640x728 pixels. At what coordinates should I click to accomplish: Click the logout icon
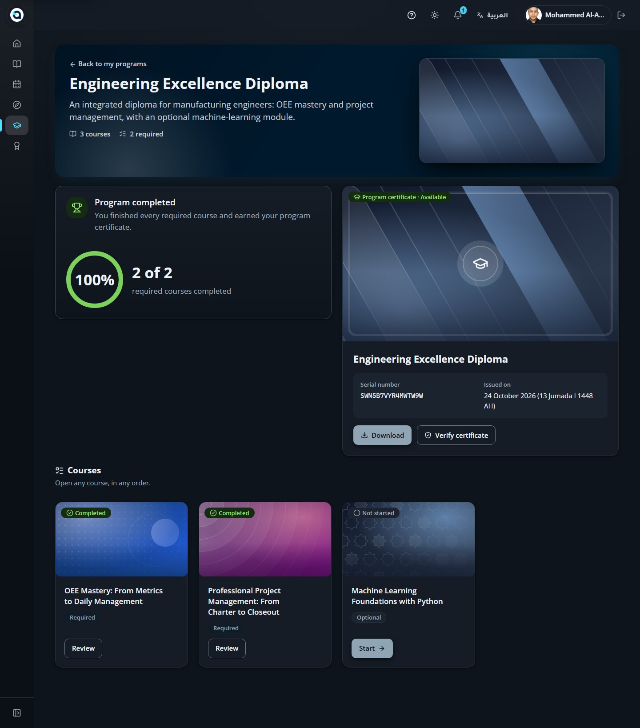pyautogui.click(x=621, y=15)
